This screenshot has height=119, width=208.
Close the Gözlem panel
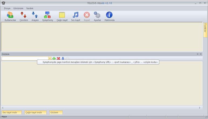pyautogui.click(x=201, y=54)
